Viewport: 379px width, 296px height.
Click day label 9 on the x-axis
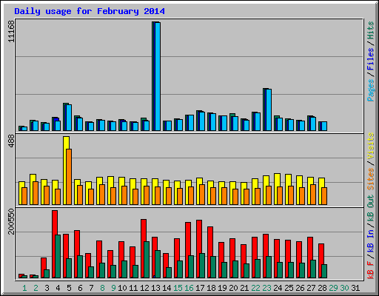point(113,288)
